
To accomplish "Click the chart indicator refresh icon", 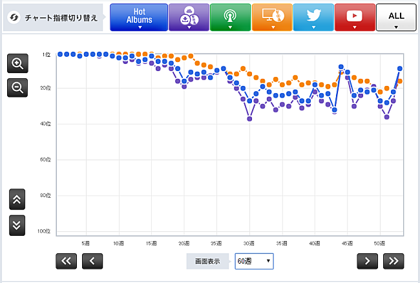I will tap(13, 17).
